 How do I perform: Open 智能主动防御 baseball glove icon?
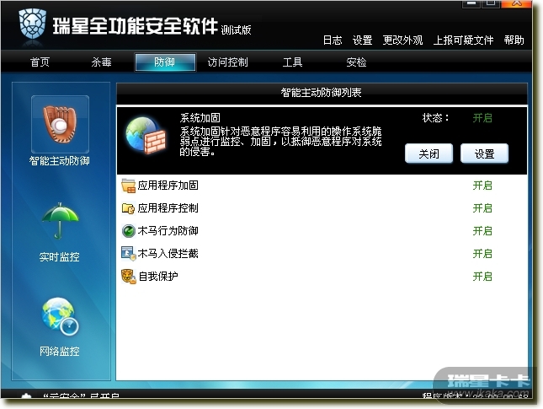pyautogui.click(x=60, y=124)
